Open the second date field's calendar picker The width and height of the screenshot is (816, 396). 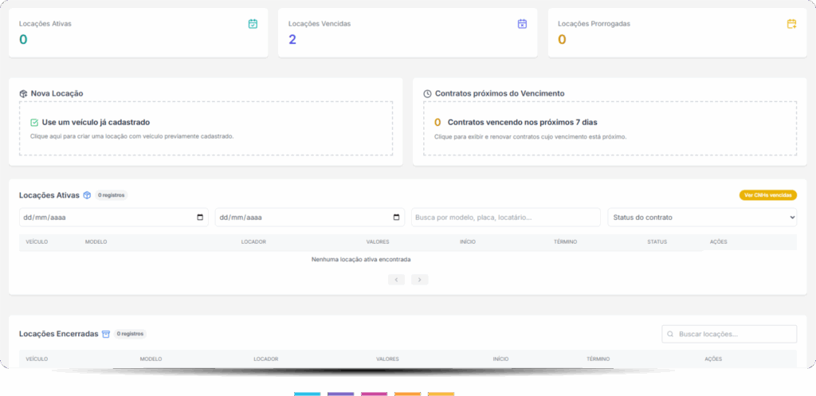(x=396, y=218)
